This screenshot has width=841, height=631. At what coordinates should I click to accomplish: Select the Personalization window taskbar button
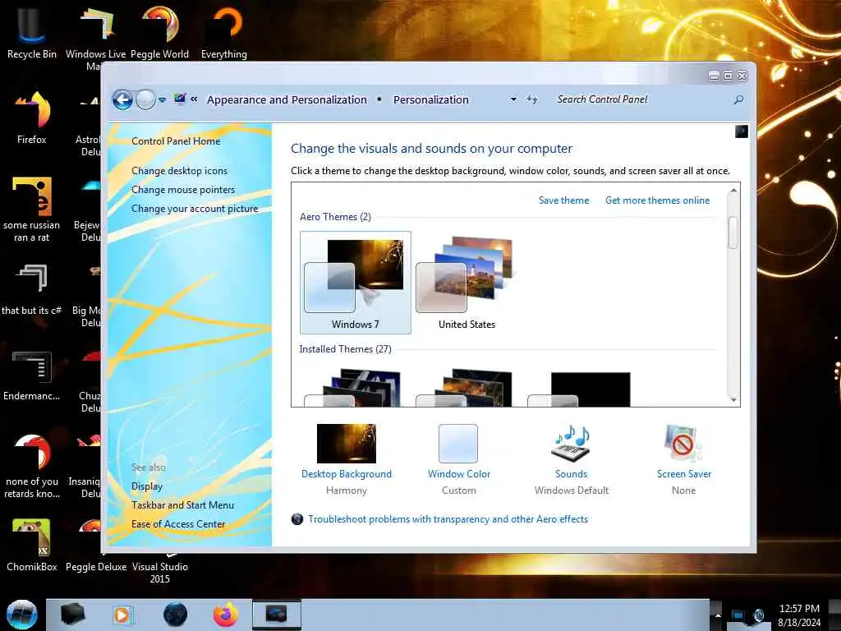[276, 615]
